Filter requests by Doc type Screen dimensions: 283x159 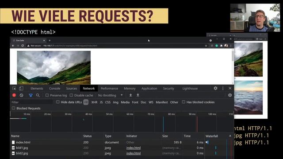coord(143,102)
